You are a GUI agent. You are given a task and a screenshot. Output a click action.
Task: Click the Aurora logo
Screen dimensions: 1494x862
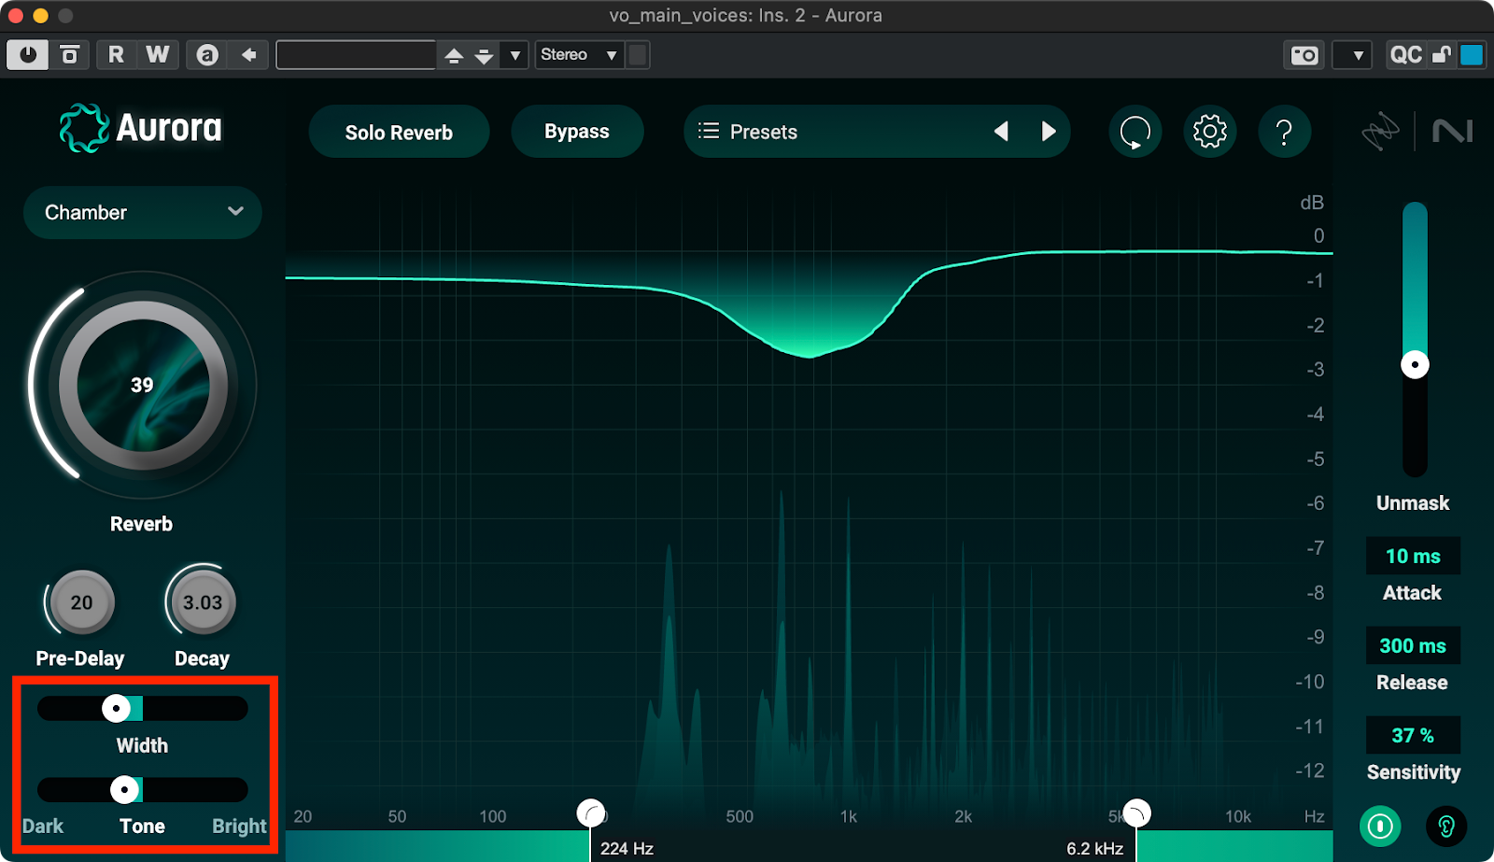(141, 128)
